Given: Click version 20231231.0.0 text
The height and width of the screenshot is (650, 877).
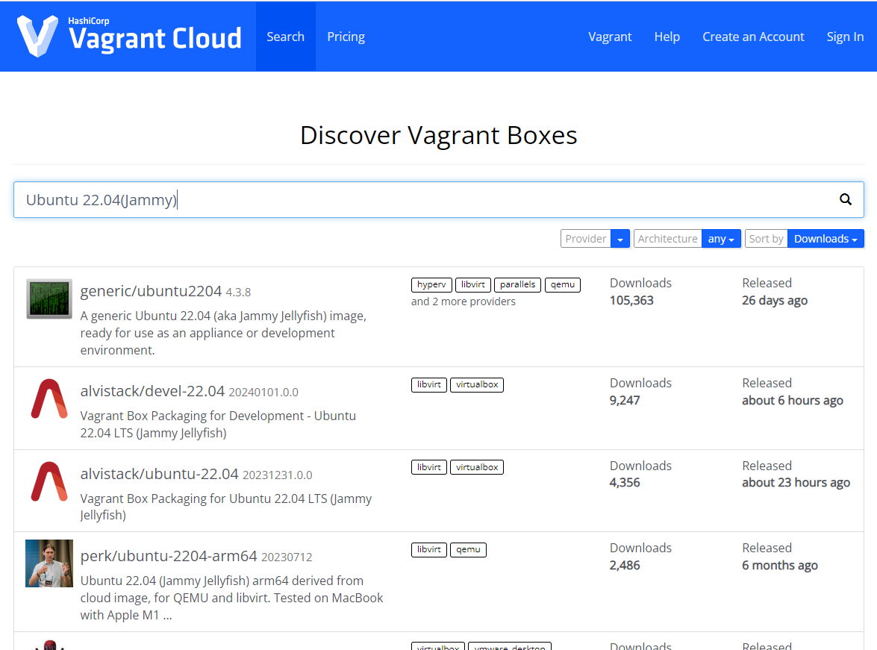Looking at the screenshot, I should pos(278,475).
